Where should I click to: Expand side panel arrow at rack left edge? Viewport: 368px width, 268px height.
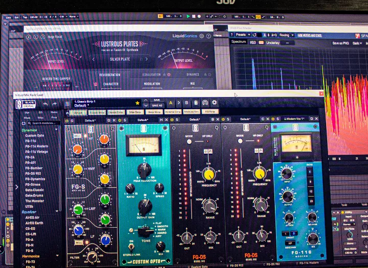17,187
